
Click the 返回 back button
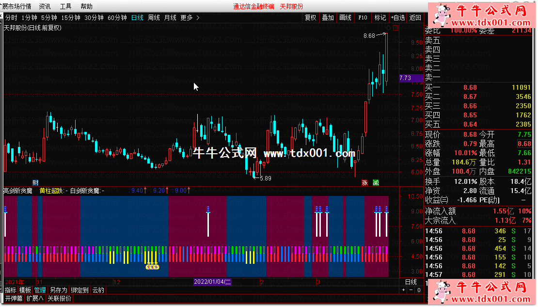[415, 17]
